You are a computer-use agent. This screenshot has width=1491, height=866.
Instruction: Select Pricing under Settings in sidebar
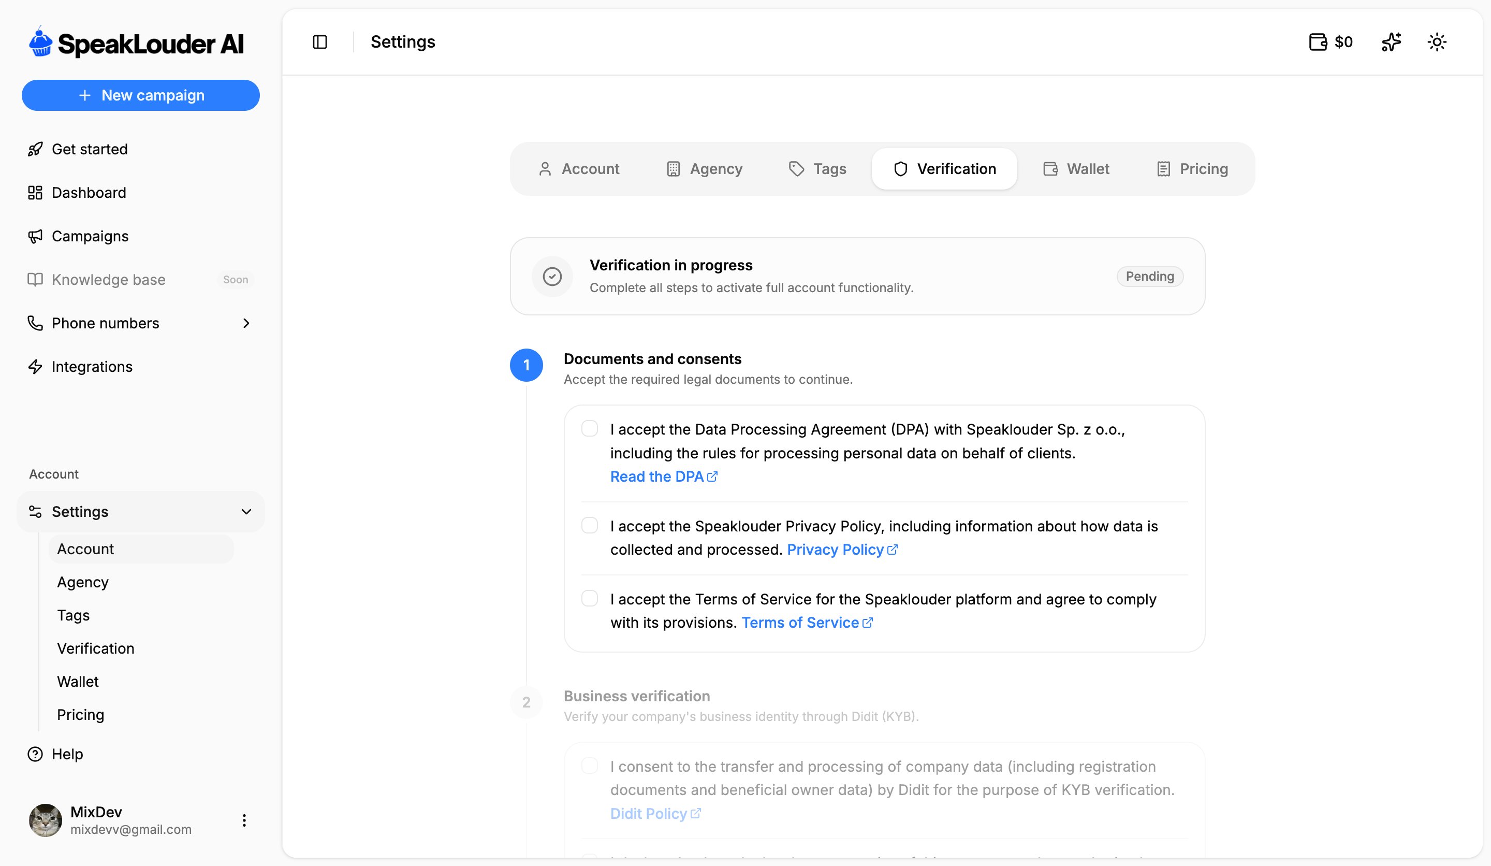pos(141,714)
